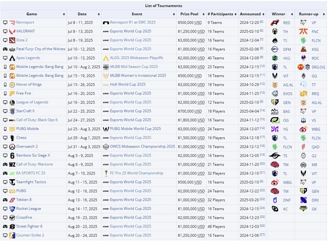Open ALGS: 2025 Midseason Playoffs event
Viewport: 328px width, 241px height.
pyautogui.click(x=137, y=57)
